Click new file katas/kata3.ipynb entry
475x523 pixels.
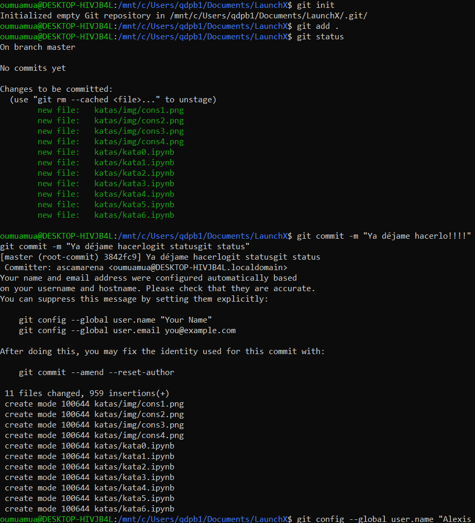pyautogui.click(x=106, y=184)
